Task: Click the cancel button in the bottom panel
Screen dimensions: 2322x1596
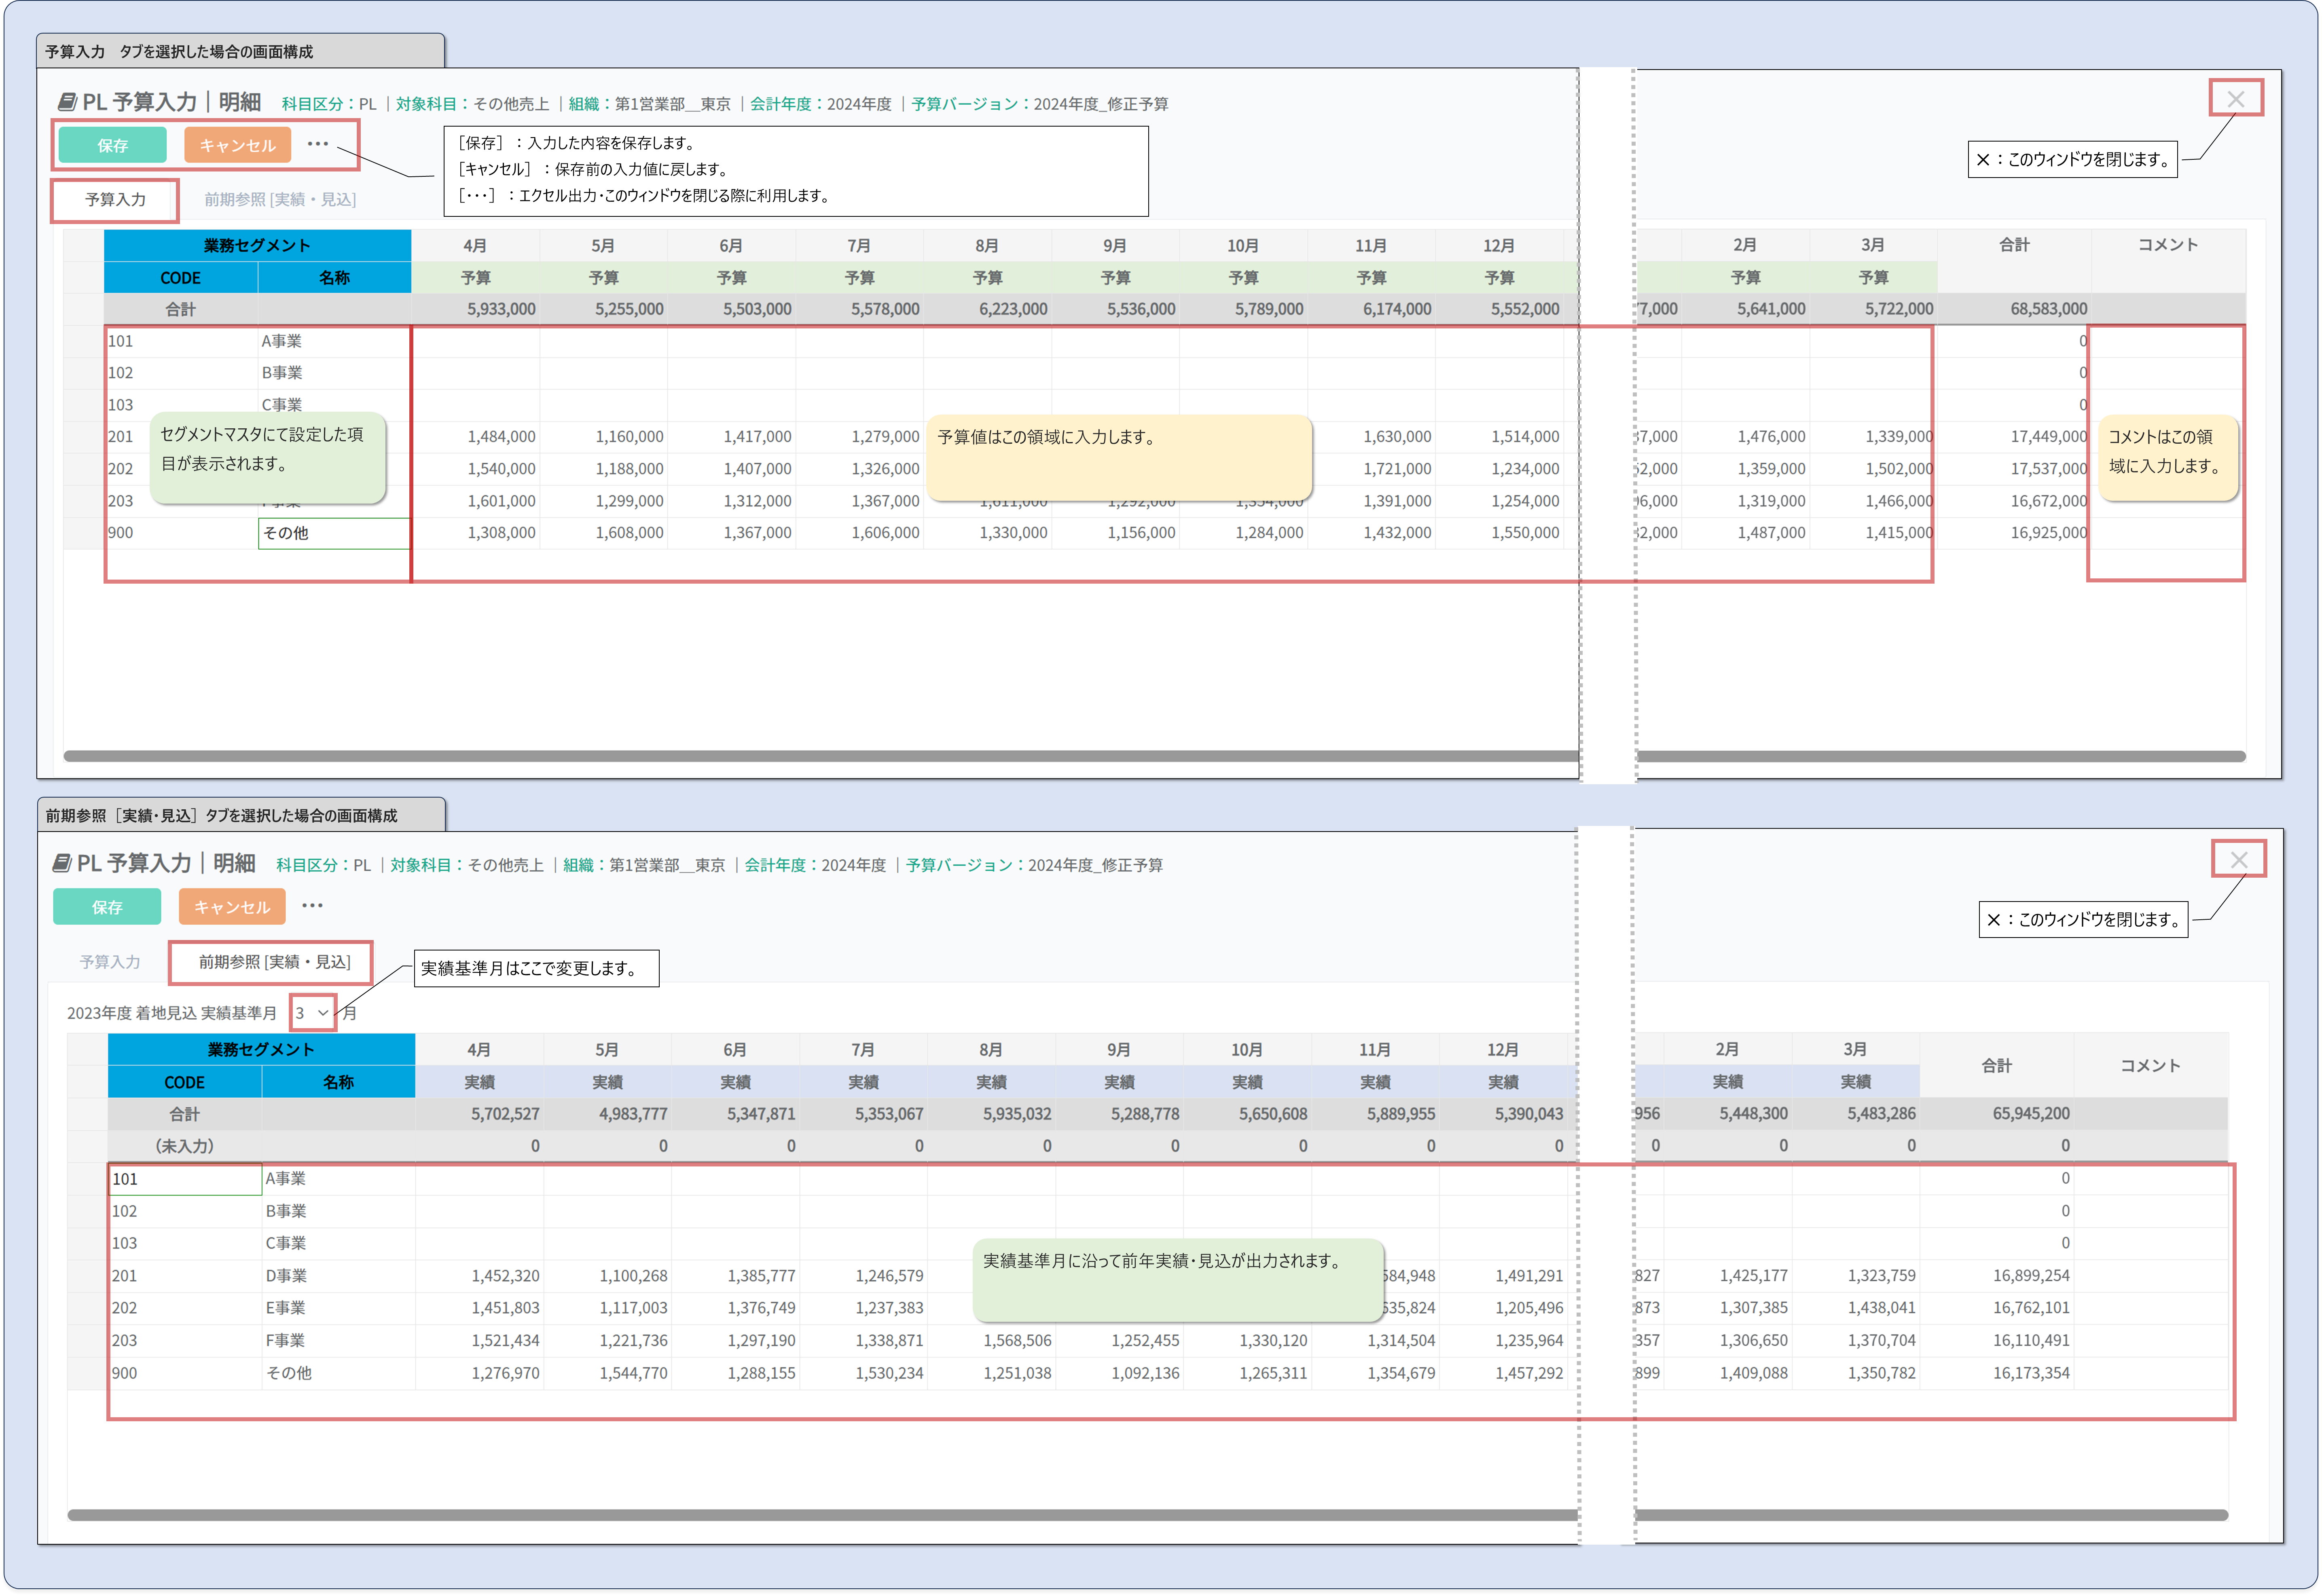Action: coord(232,907)
